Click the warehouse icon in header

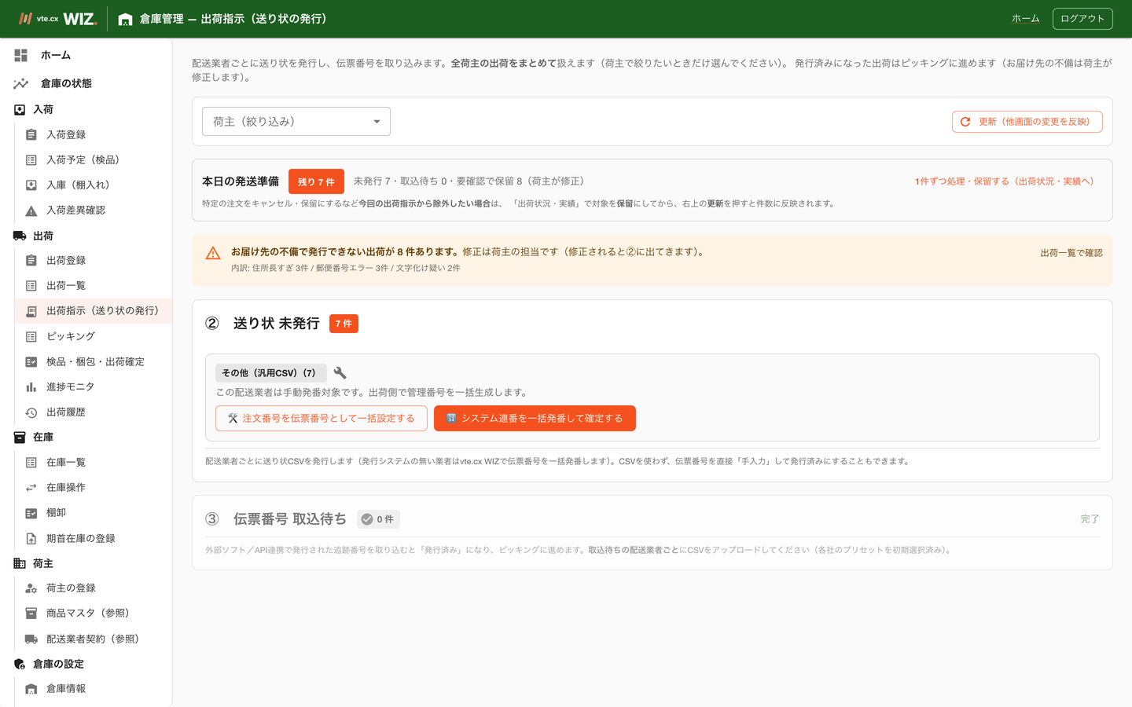click(125, 19)
